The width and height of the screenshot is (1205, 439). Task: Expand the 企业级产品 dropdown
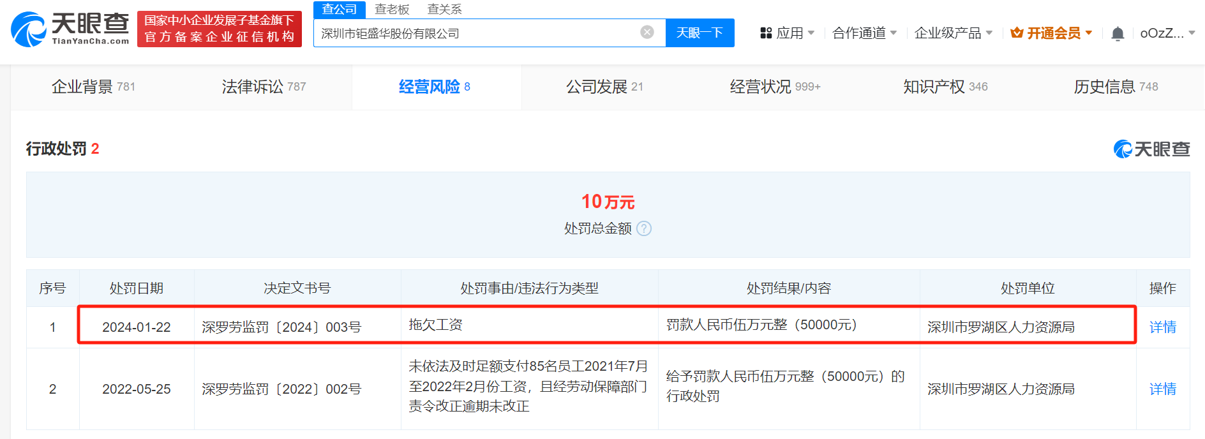coord(954,33)
